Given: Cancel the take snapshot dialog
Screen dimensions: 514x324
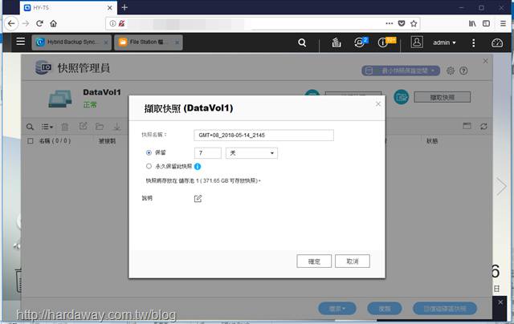Looking at the screenshot, I should pos(353,261).
